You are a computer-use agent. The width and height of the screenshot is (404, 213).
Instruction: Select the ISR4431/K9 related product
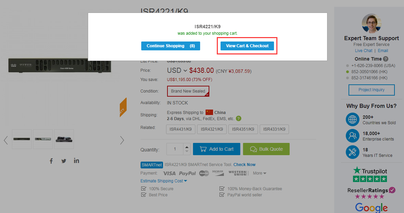(180, 129)
